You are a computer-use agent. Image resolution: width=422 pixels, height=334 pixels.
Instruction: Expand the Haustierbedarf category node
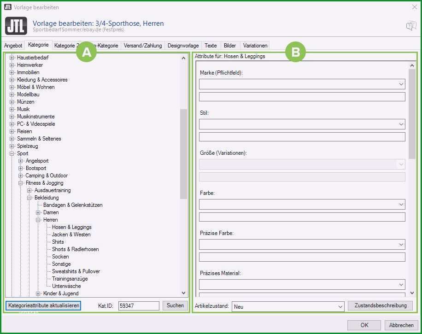[x=12, y=58]
